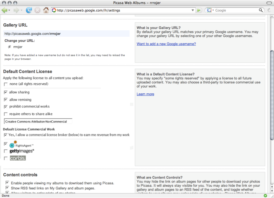Image resolution: width=274 pixels, height=198 pixels.
Task: Uncheck the RightsAgent broker checkbox
Action: [x=5, y=144]
